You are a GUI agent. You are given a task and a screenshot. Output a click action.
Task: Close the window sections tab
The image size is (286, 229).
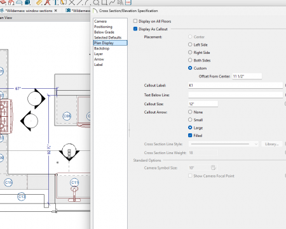56,10
